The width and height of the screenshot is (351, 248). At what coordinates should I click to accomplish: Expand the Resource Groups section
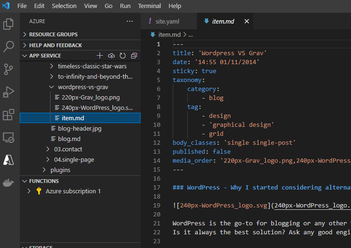coord(53,34)
